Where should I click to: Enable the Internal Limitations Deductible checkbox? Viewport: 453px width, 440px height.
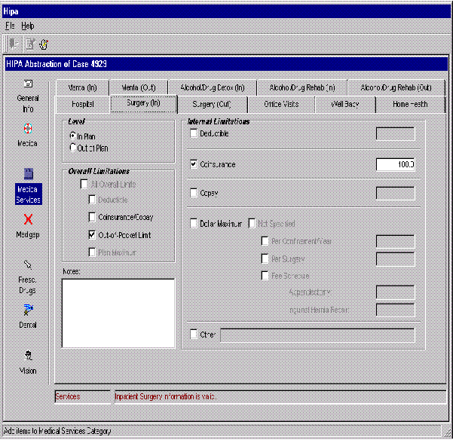(x=194, y=134)
